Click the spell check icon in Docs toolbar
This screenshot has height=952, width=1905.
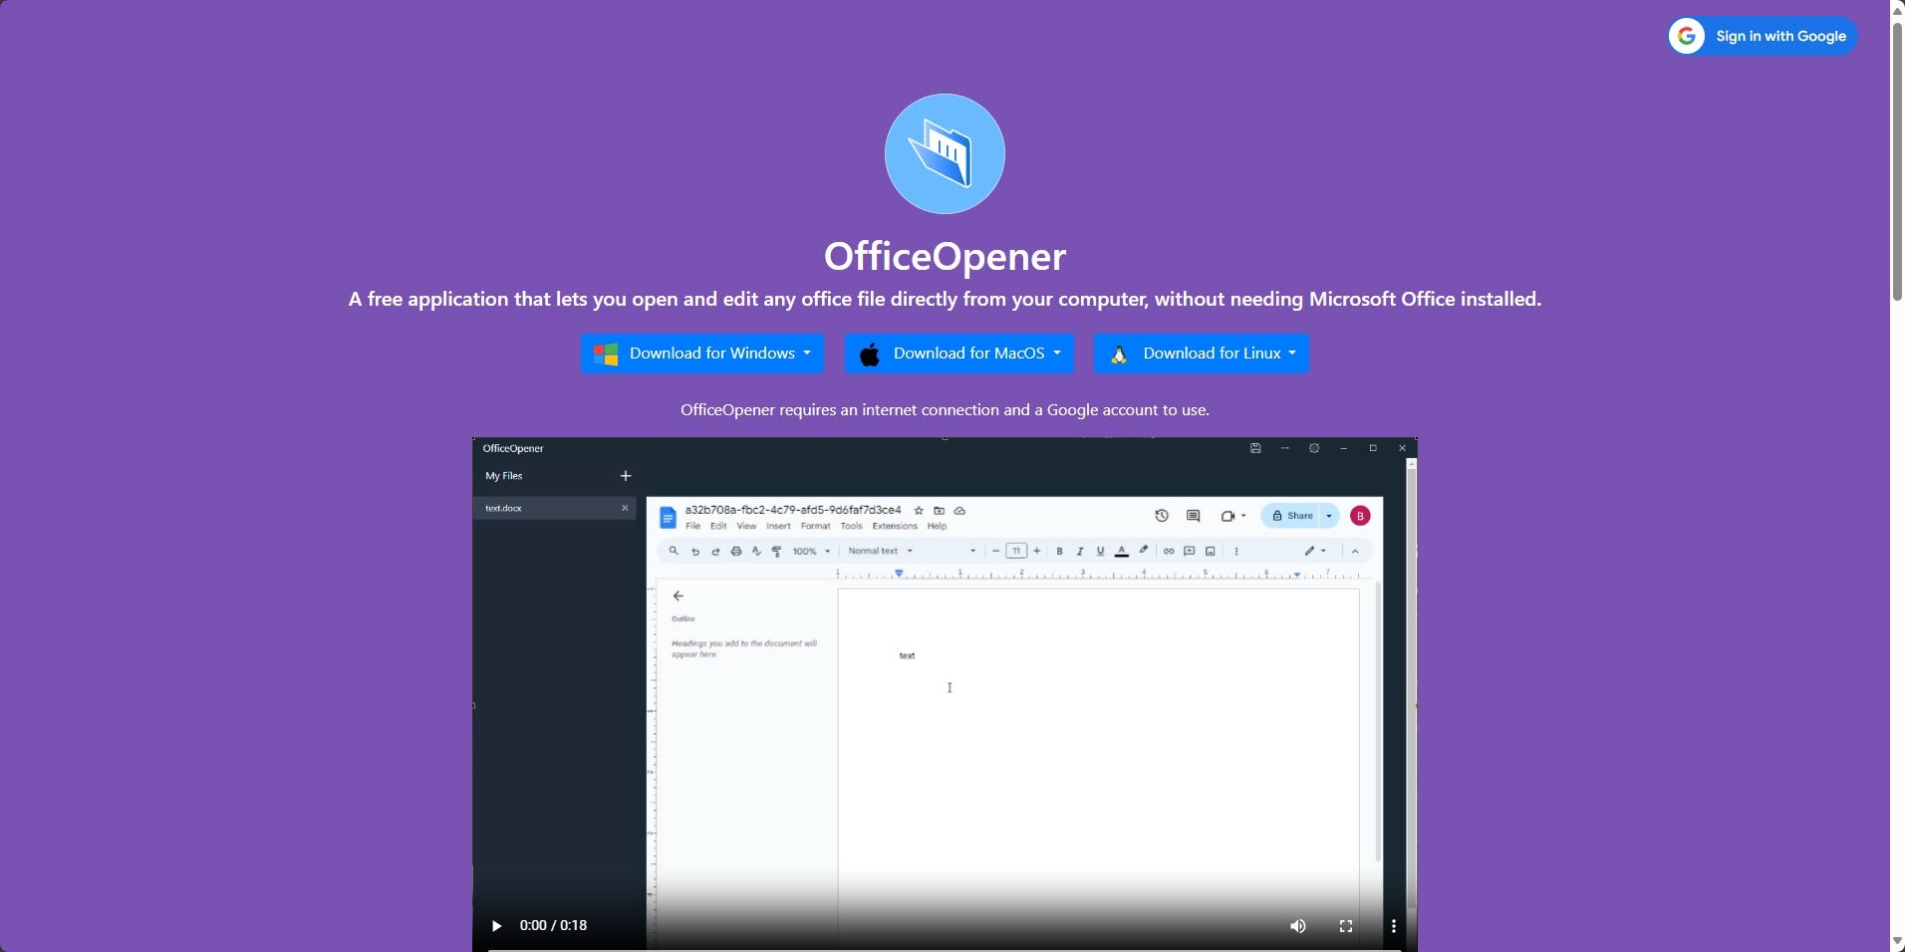(756, 551)
